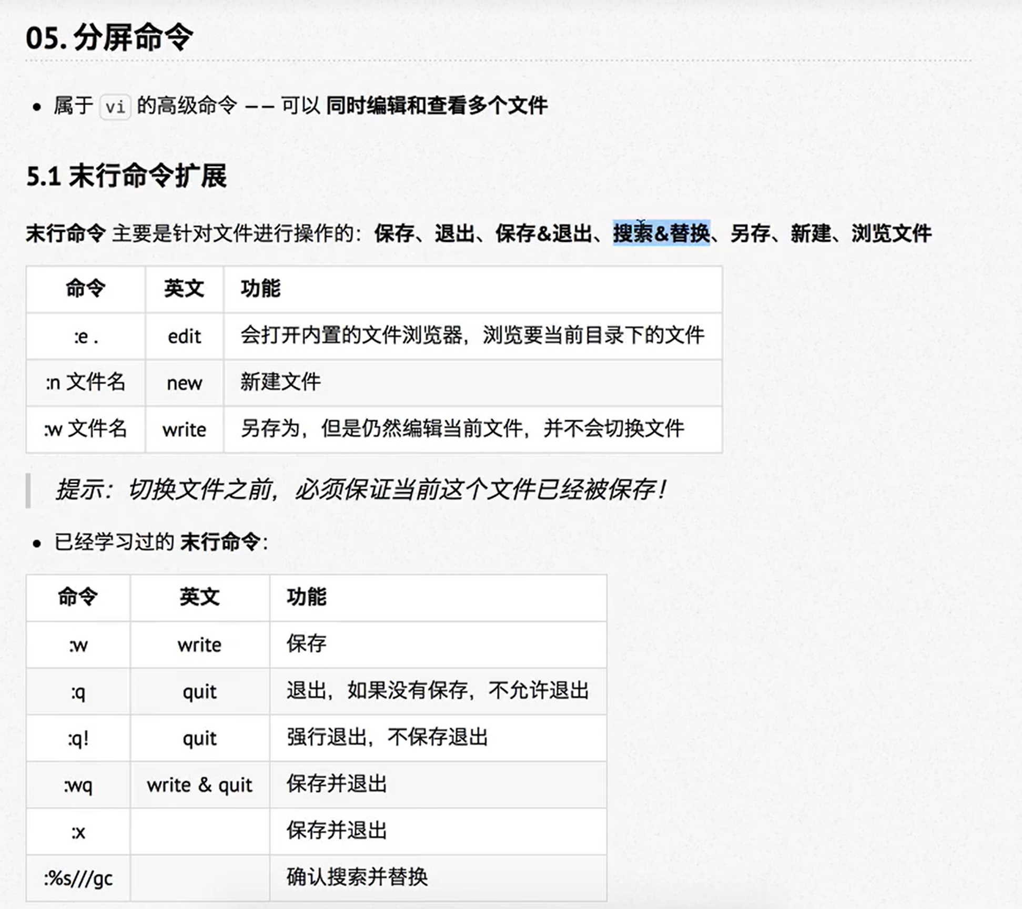
Task: Click the ':x' command cell
Action: [x=78, y=832]
